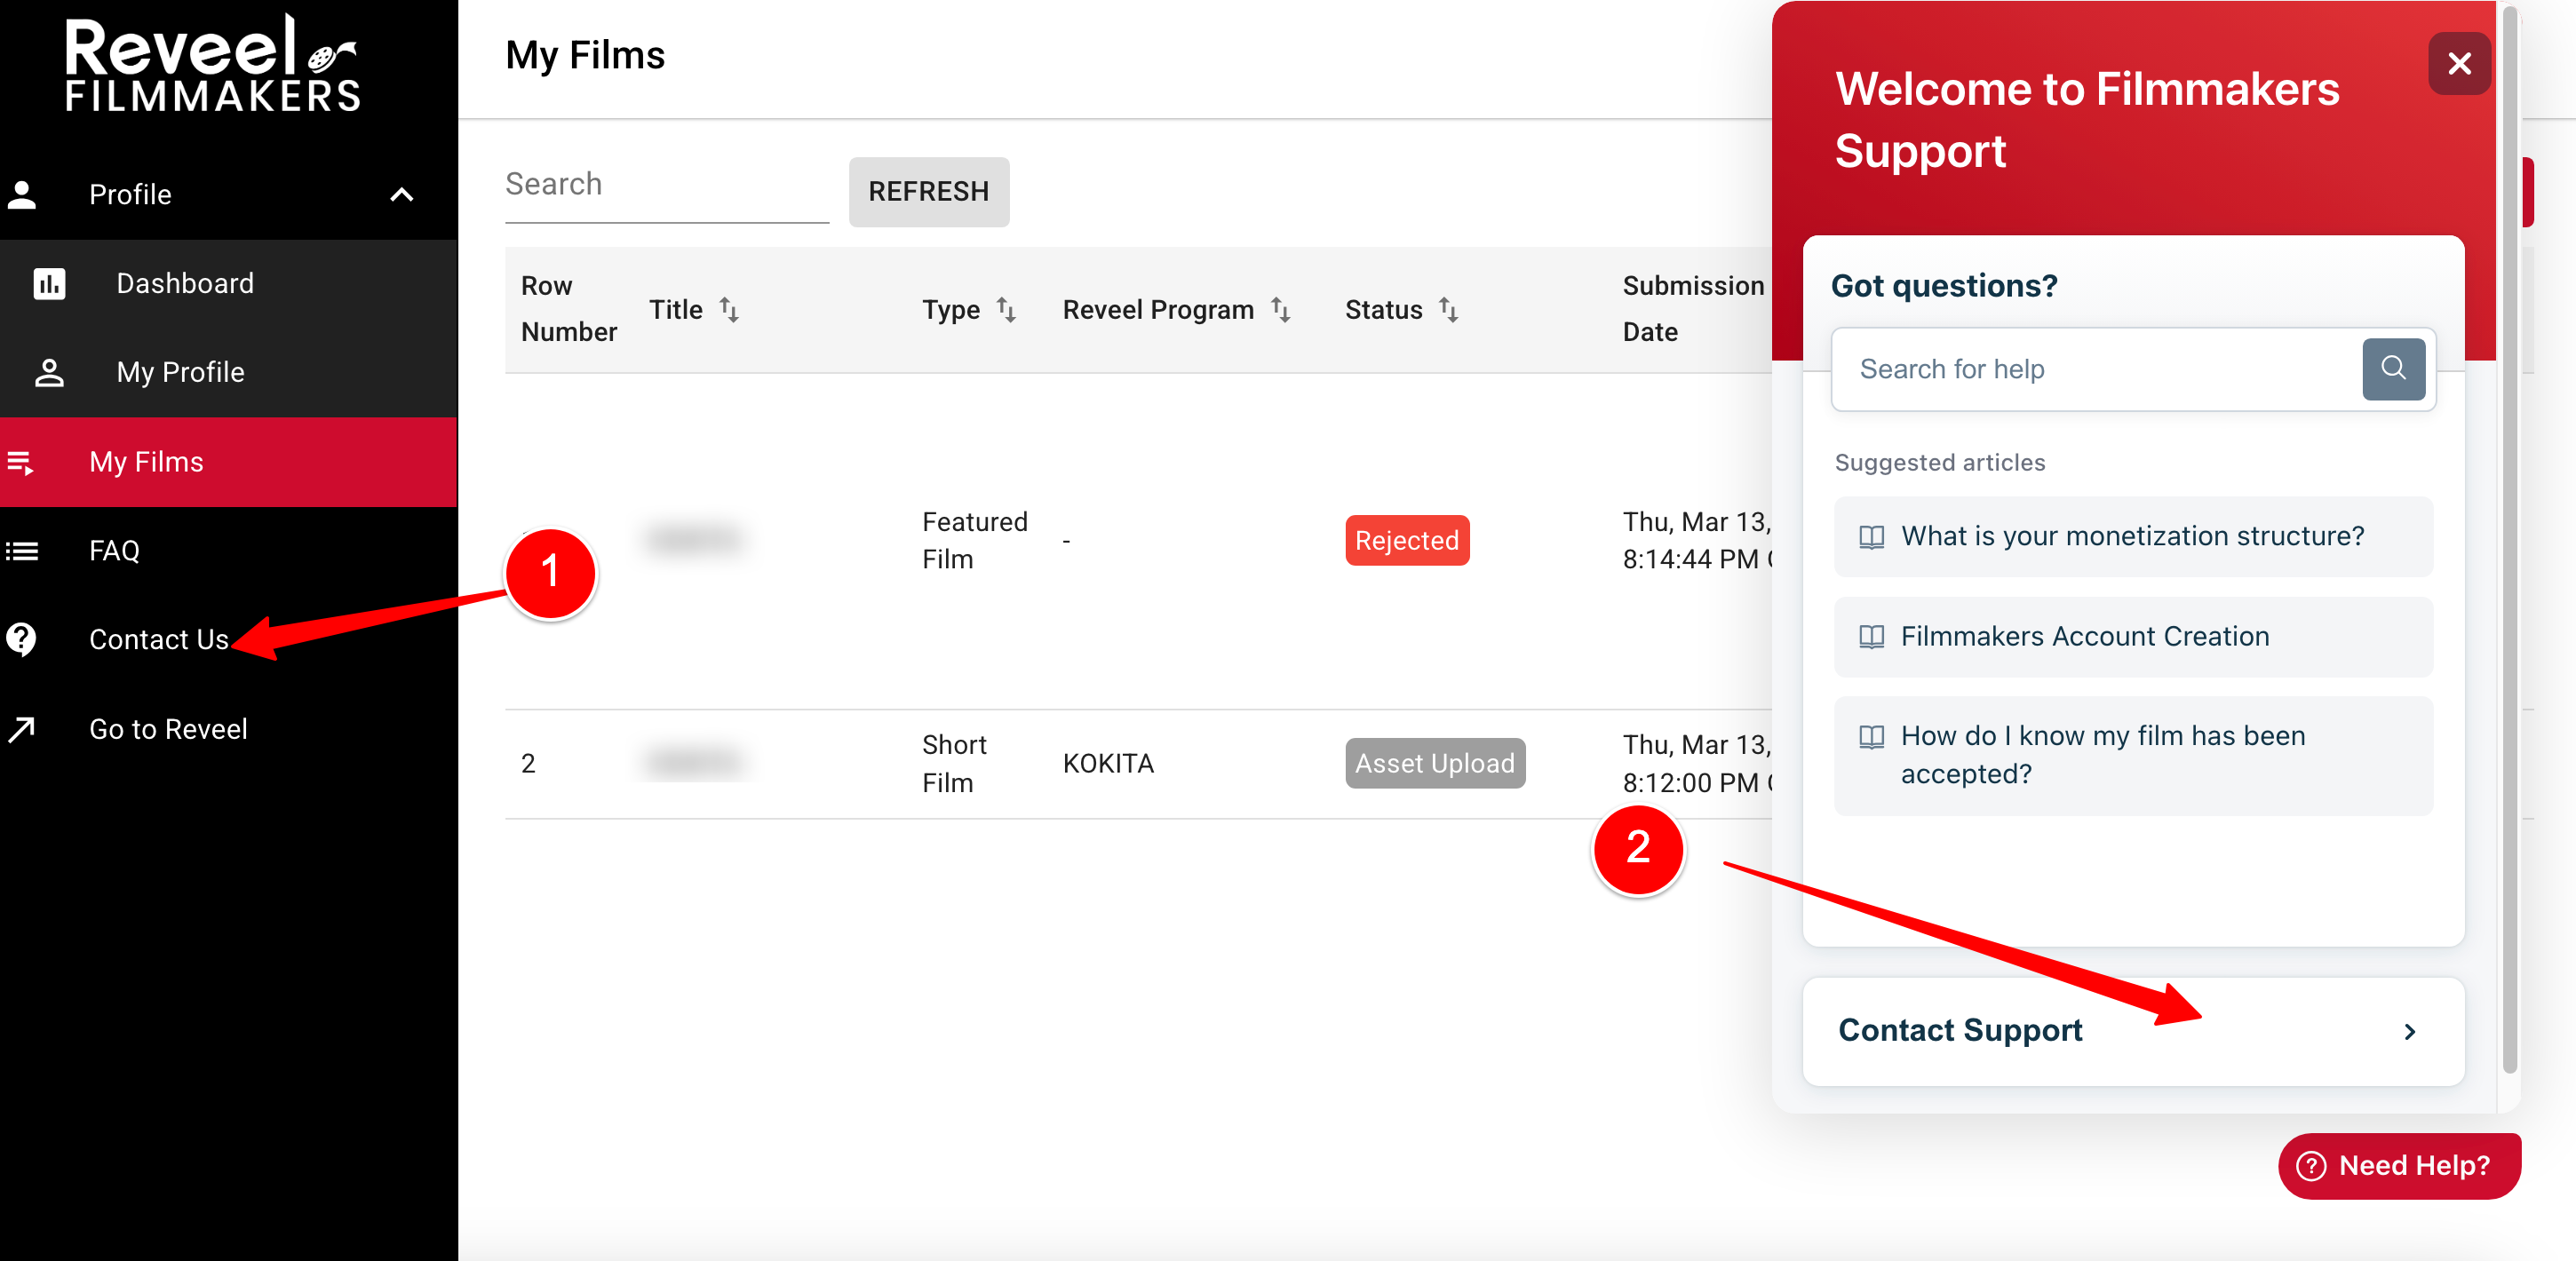Click the Need Help? button

click(x=2398, y=1165)
